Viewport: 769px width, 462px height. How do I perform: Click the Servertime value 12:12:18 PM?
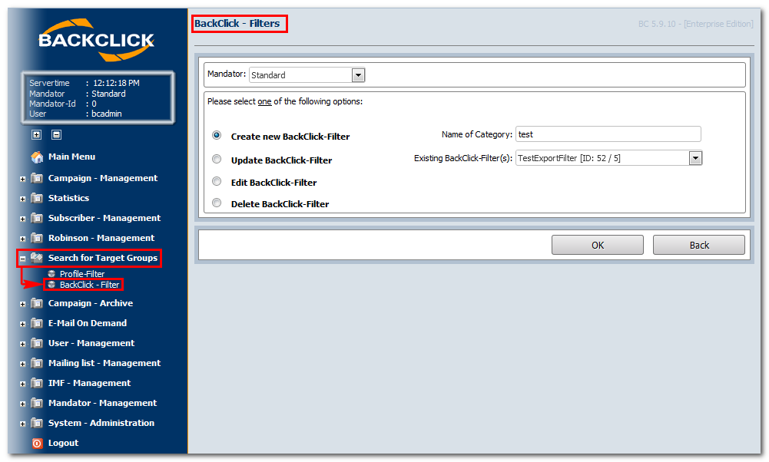pyautogui.click(x=116, y=84)
